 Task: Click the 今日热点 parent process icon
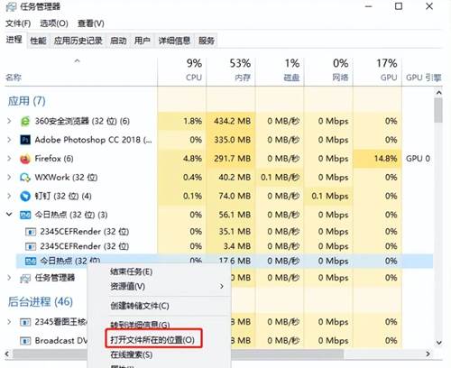[25, 215]
